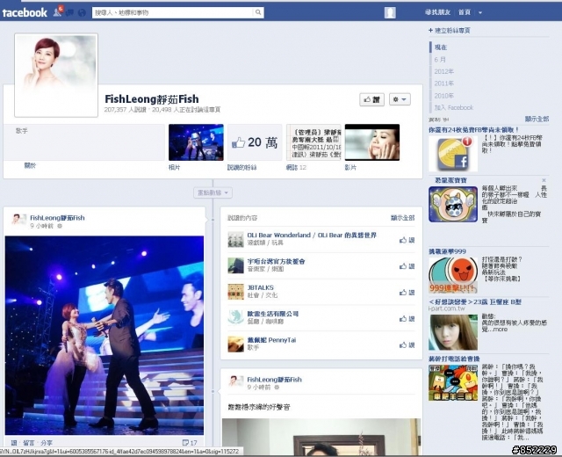Open 歐雷生活有限公司 page link
The image size is (562, 457).
click(273, 314)
